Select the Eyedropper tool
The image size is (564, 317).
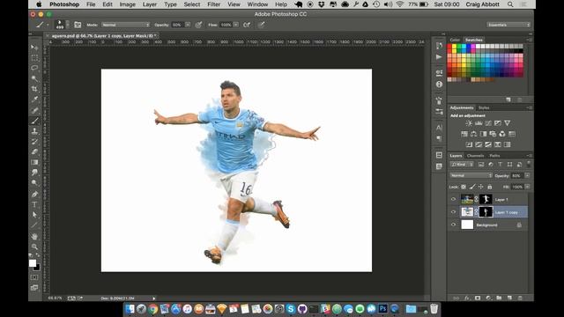(x=34, y=99)
